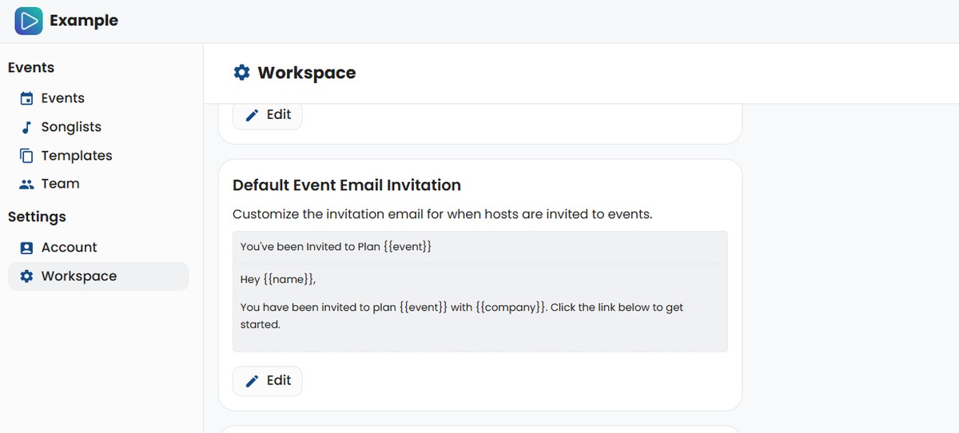The width and height of the screenshot is (959, 433).
Task: Click the Events section heading in the sidebar
Action: coord(31,68)
